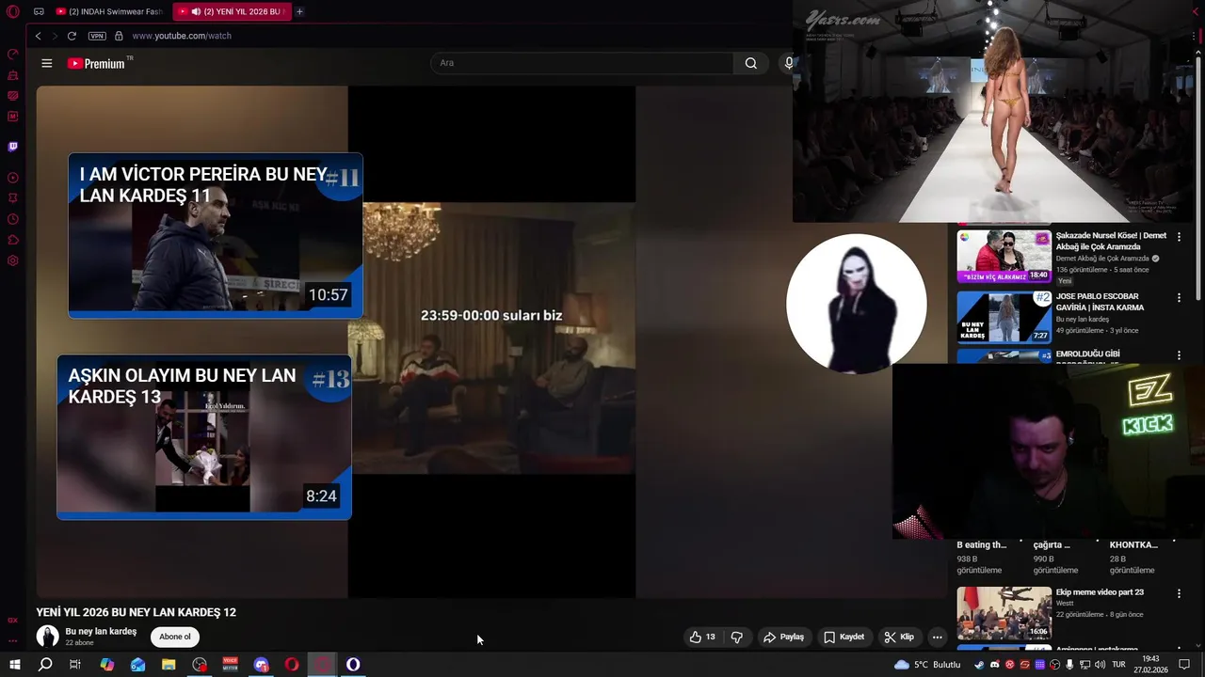The height and width of the screenshot is (677, 1205).
Task: Switch to INDAH Swimwear Fashion tab
Action: (x=110, y=11)
